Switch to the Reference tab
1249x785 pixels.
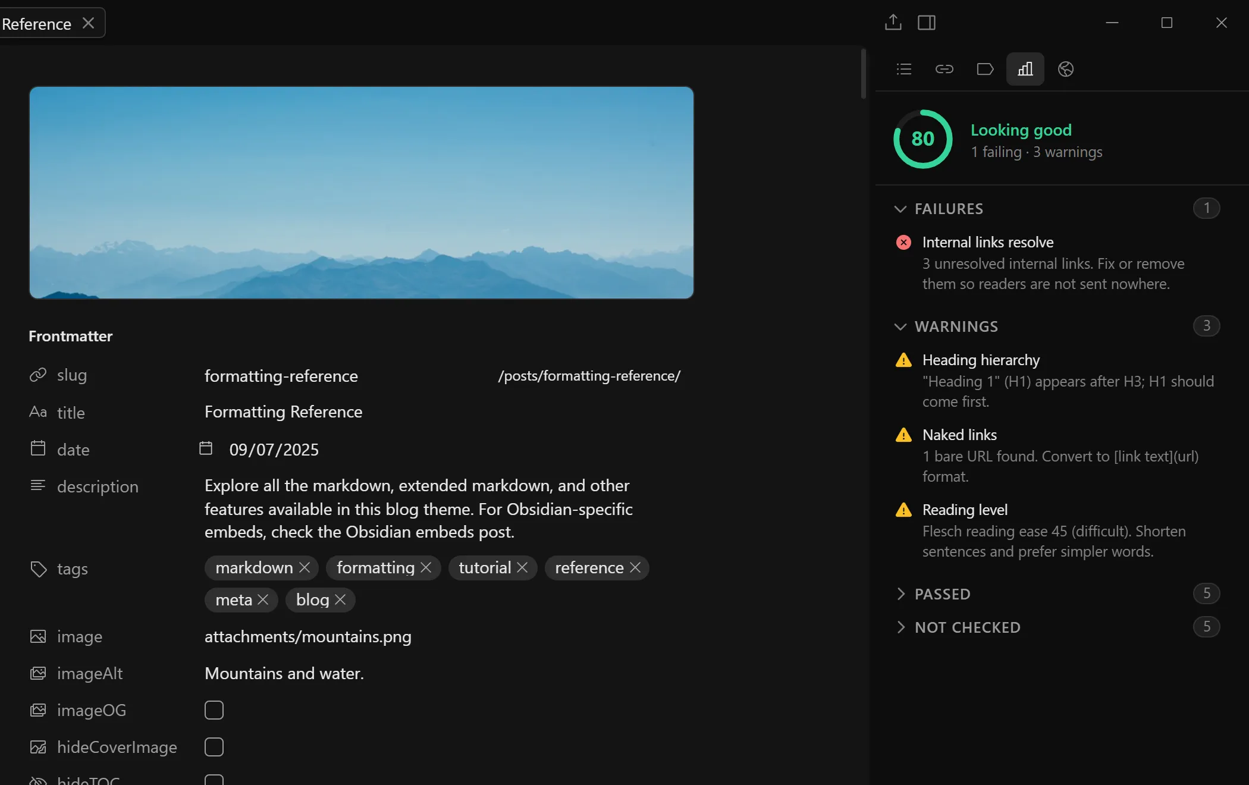[37, 24]
